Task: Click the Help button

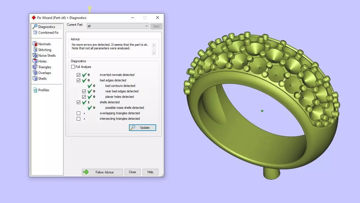Action: click(x=150, y=172)
